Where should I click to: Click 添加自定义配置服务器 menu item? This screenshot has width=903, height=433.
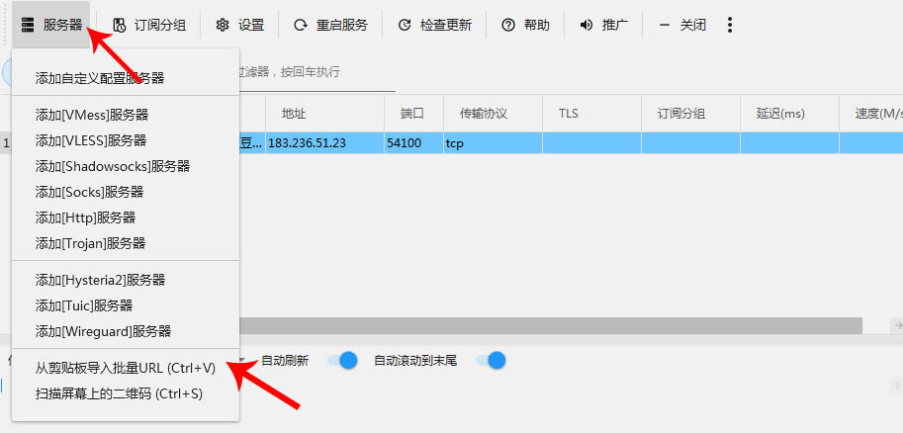[x=100, y=78]
